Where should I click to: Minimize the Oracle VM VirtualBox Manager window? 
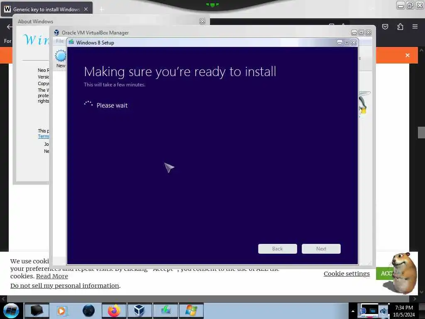pos(354,32)
